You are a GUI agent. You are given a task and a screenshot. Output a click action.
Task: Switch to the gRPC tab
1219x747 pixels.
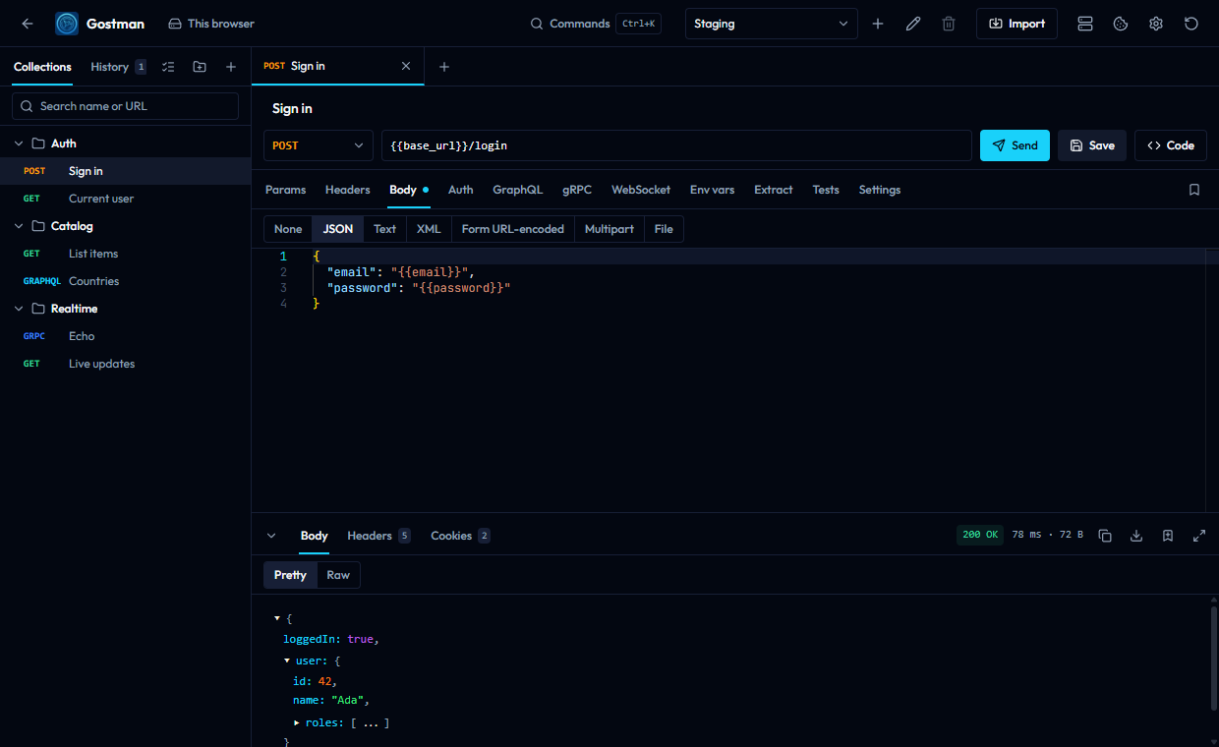click(x=577, y=190)
